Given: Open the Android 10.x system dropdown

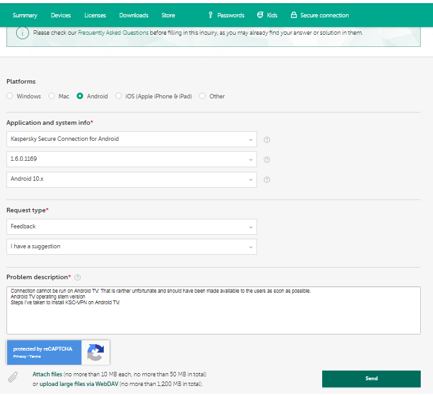Looking at the screenshot, I should point(131,179).
